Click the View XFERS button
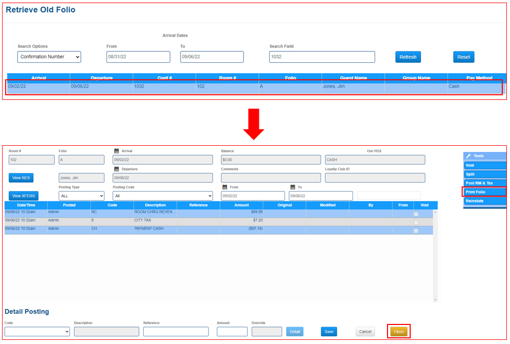 tap(23, 196)
